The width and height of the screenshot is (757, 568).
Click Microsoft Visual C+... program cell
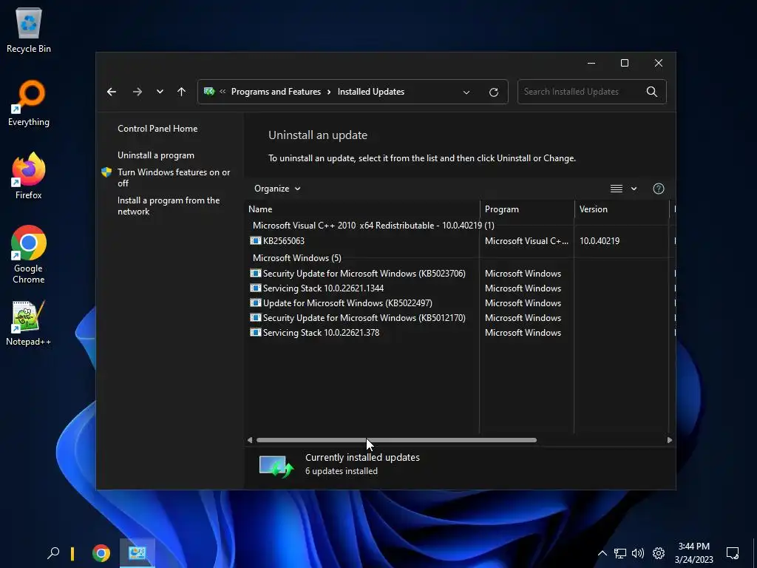[526, 240]
